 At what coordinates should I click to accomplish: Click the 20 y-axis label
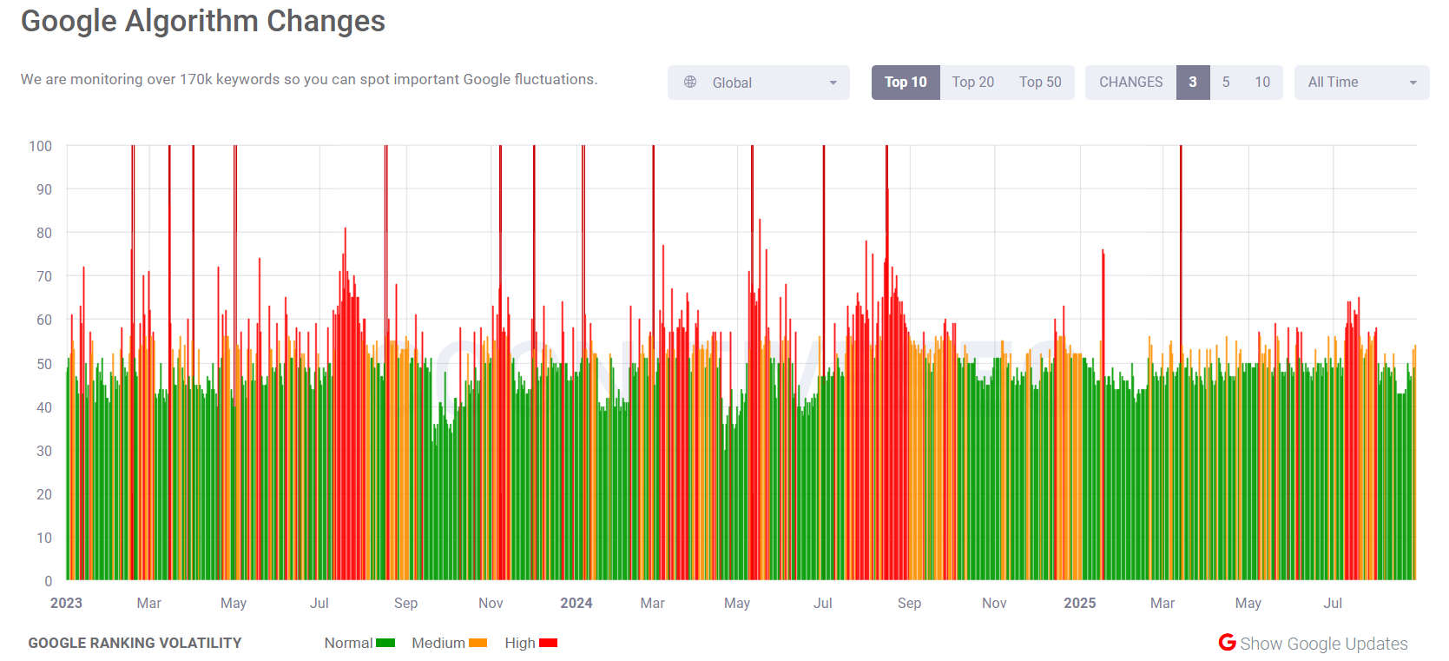(x=44, y=494)
